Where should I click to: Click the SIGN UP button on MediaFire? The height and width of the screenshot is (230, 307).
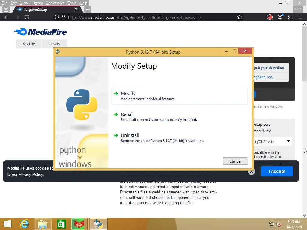pyautogui.click(x=29, y=44)
